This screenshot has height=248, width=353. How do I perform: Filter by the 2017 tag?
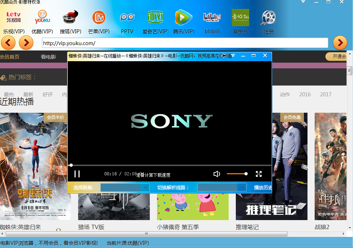click(325, 94)
